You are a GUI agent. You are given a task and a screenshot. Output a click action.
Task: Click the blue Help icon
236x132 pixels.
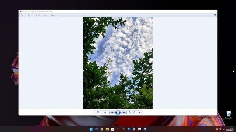[215, 15]
